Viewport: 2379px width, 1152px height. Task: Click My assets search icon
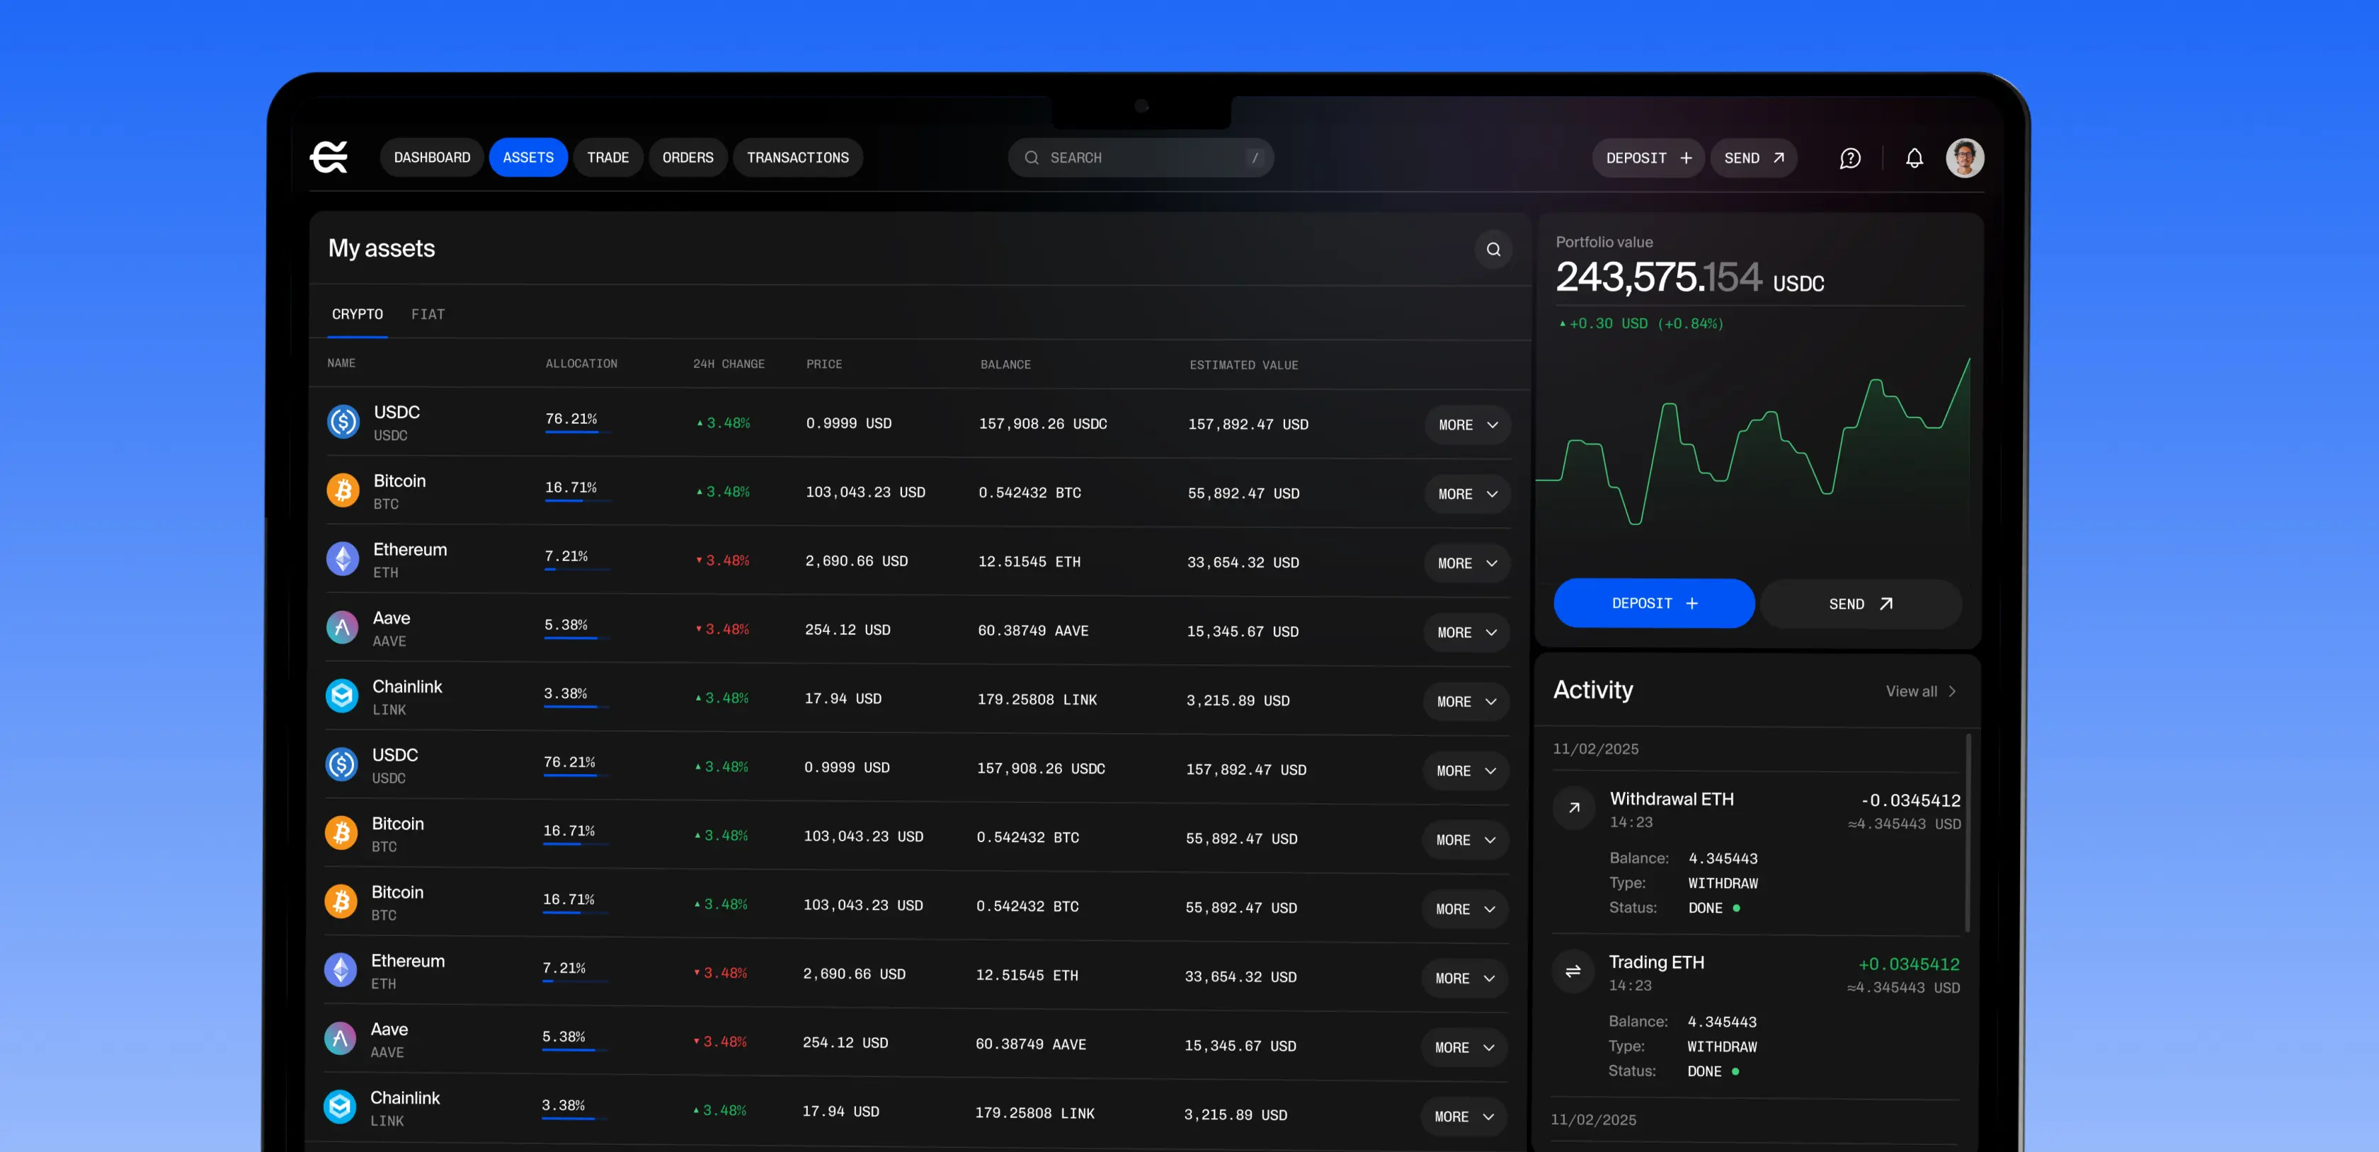[1493, 249]
